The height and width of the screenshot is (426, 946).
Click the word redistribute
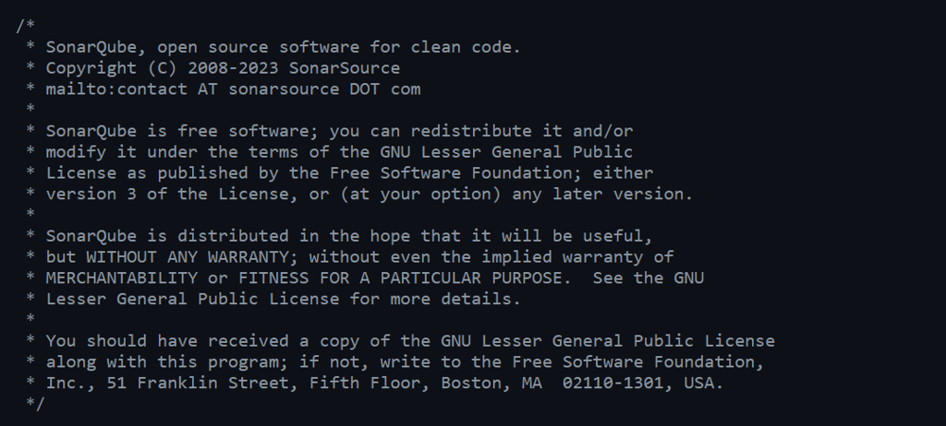[471, 131]
